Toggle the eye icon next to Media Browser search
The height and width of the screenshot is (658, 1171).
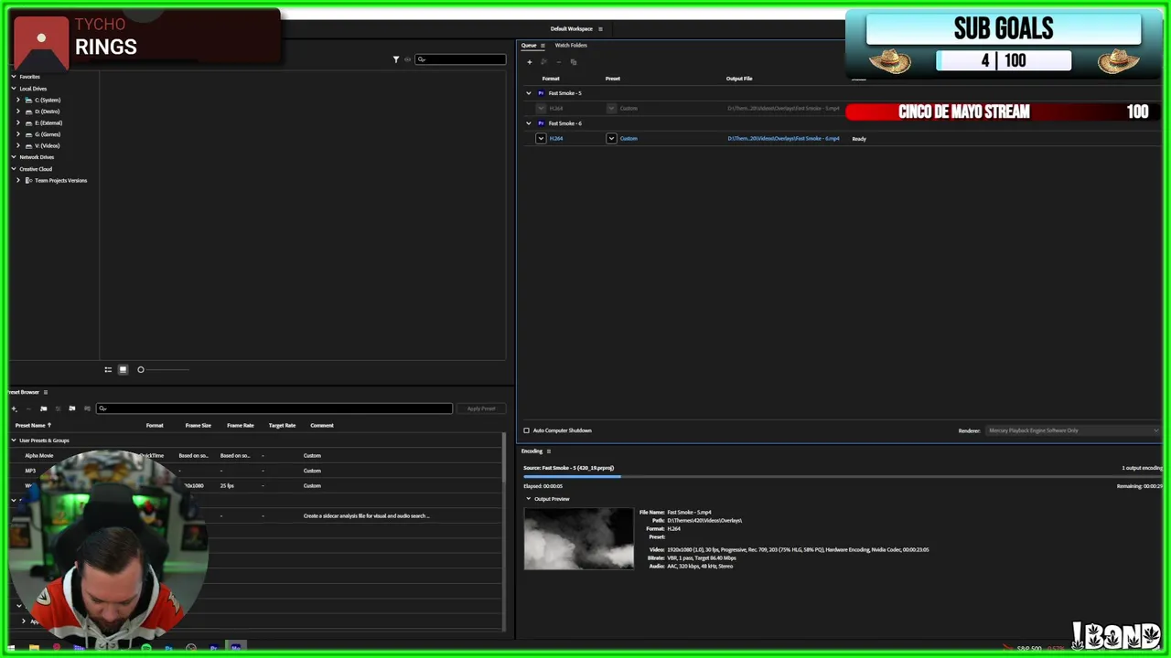pyautogui.click(x=408, y=59)
